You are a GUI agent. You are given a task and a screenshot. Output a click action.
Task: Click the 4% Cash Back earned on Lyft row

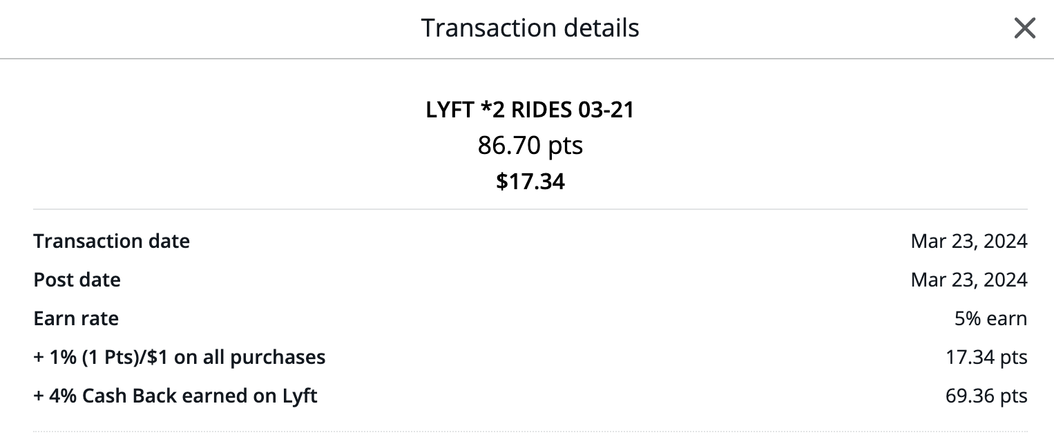[x=175, y=396]
